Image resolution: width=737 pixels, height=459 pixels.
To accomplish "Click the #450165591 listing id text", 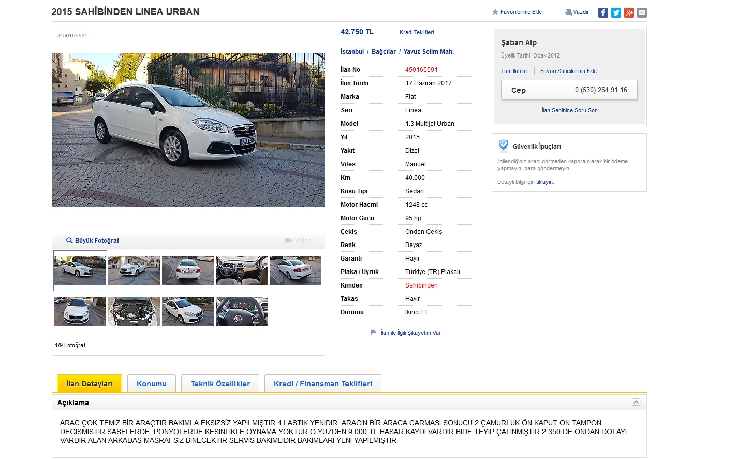I will click(x=72, y=36).
